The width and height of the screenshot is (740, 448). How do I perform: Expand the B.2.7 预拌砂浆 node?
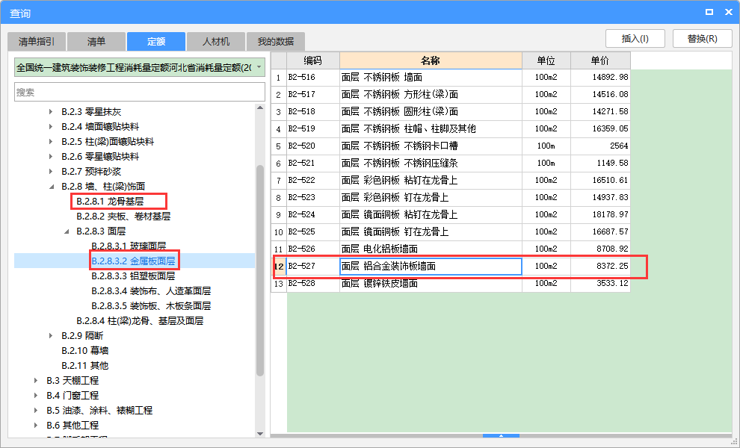point(51,172)
